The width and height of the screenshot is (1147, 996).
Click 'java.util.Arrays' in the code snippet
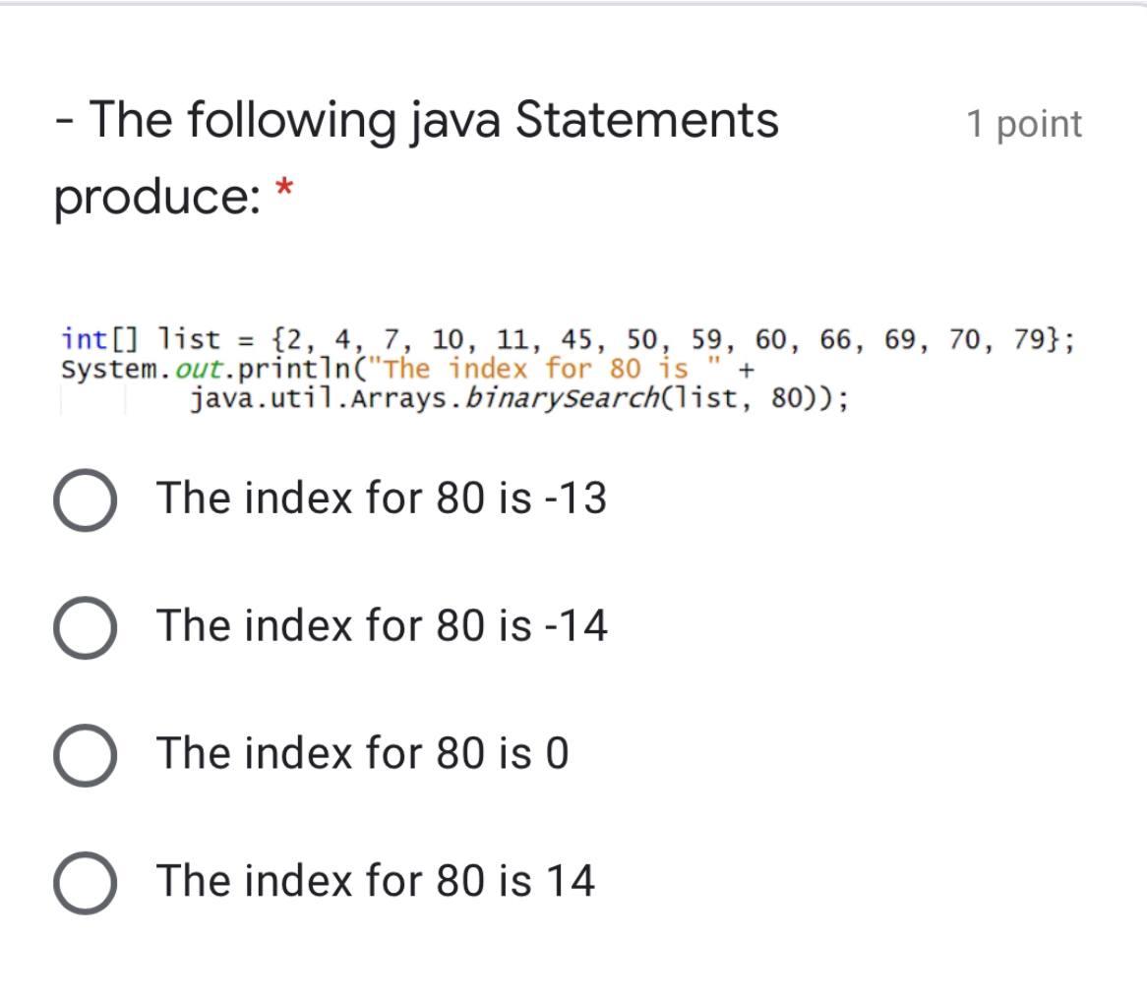point(322,400)
